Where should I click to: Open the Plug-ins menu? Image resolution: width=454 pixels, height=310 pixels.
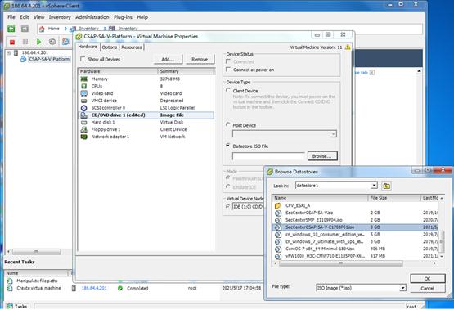click(x=123, y=17)
